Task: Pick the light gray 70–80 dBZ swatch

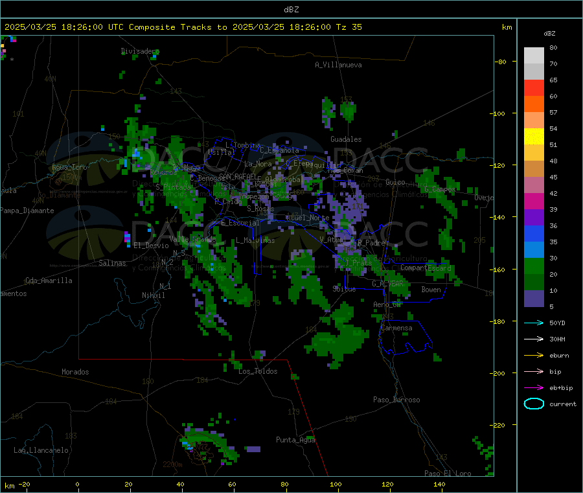Action: click(534, 56)
